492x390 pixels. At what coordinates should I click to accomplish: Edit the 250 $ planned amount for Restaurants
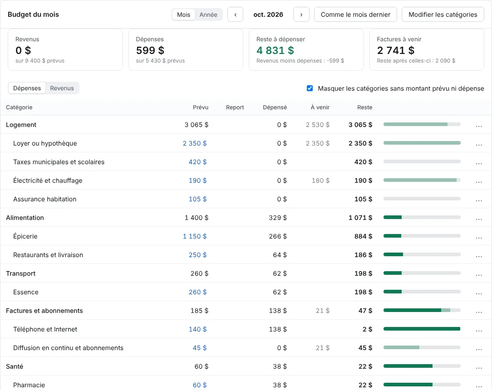click(198, 255)
